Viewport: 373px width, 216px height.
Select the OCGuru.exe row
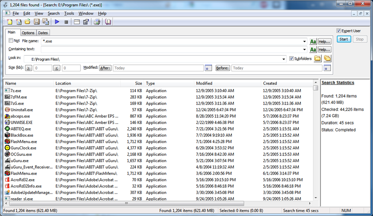pyautogui.click(x=158, y=154)
